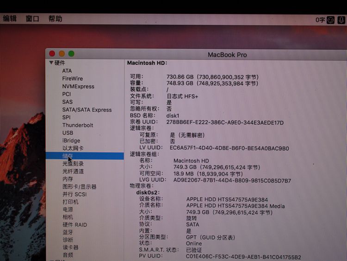The height and width of the screenshot is (261, 347).
Task: Select 蓝牙 in the sidebar
Action: [68, 232]
